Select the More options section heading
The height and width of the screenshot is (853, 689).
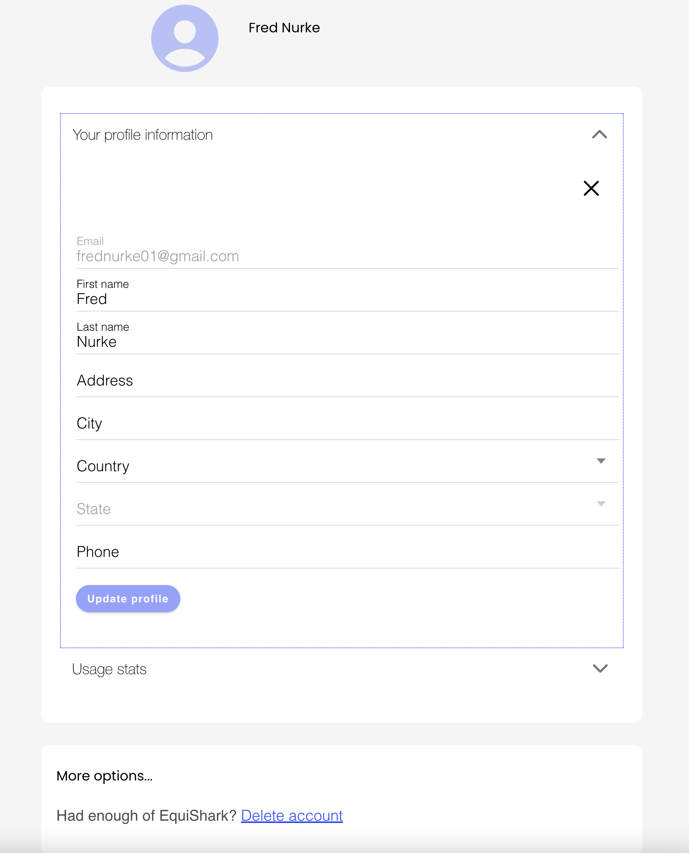pyautogui.click(x=105, y=776)
